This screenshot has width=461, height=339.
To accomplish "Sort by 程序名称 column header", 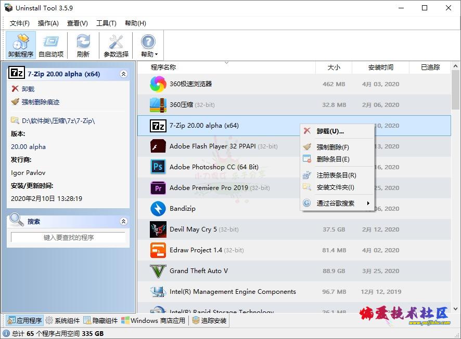I will [226, 67].
